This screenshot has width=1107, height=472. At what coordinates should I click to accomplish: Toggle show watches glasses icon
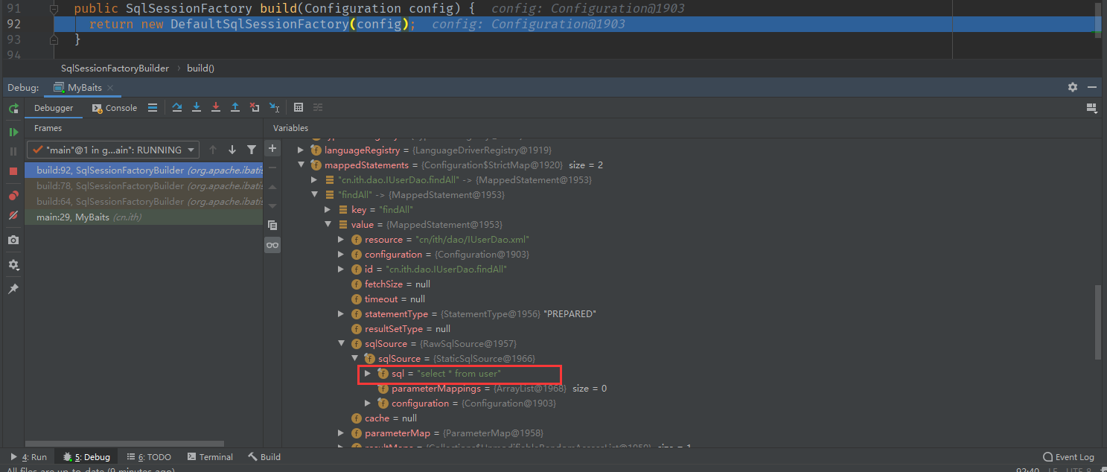click(272, 245)
